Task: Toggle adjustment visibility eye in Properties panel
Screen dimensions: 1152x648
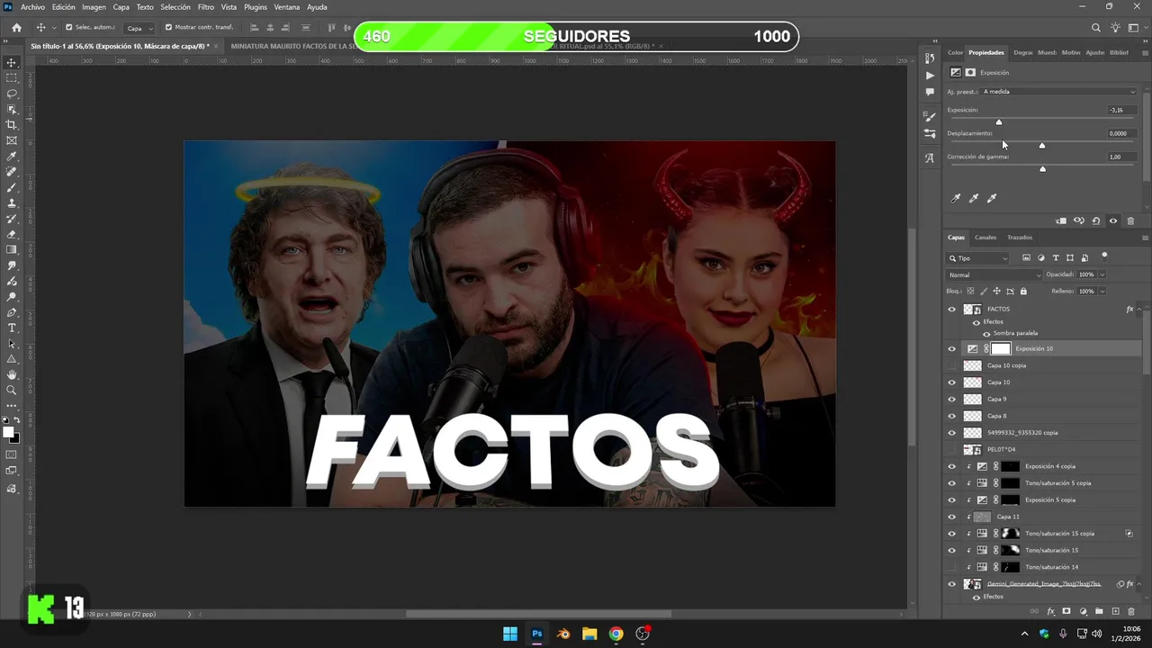Action: pos(1113,220)
